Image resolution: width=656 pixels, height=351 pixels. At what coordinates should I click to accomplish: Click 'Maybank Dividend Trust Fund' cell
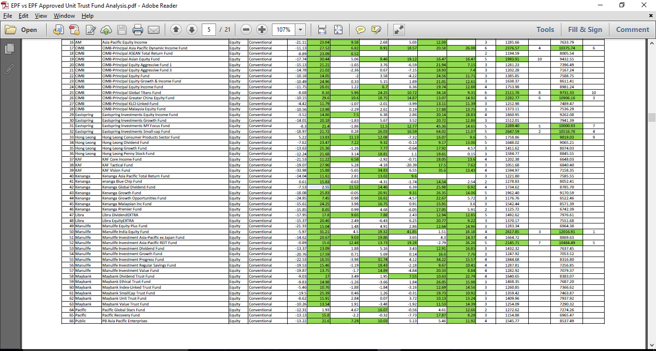coord(165,276)
